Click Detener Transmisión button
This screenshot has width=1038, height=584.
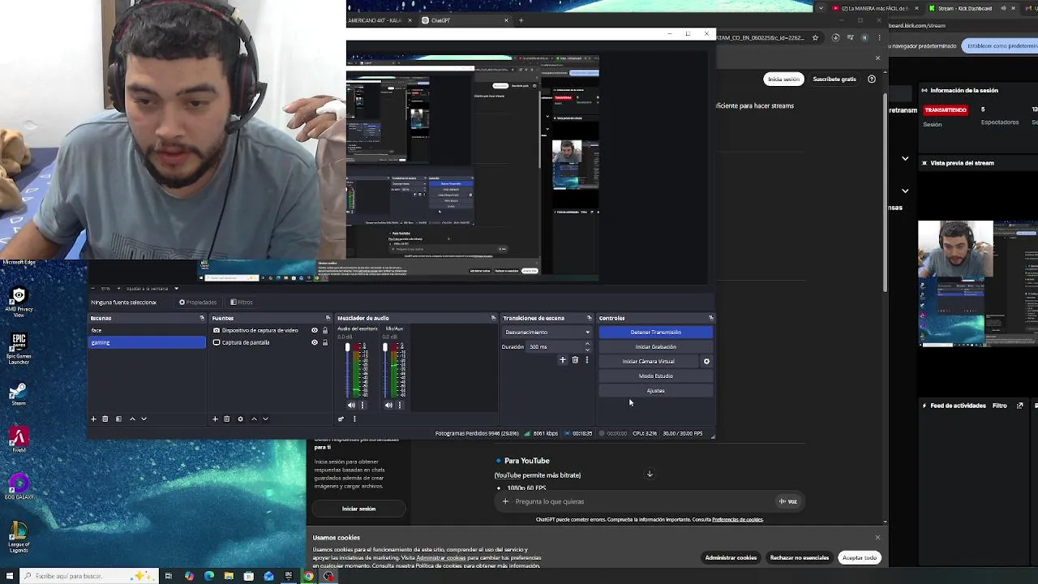pos(655,333)
